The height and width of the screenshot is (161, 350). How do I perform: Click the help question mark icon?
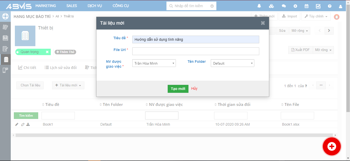(330, 6)
